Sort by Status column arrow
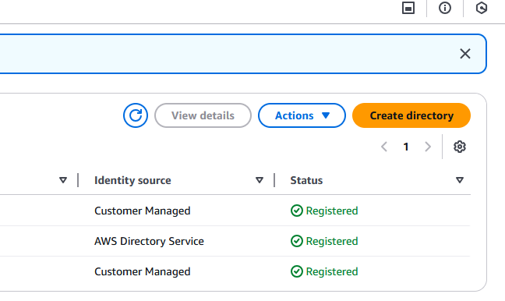Image resolution: width=505 pixels, height=301 pixels. pyautogui.click(x=460, y=180)
